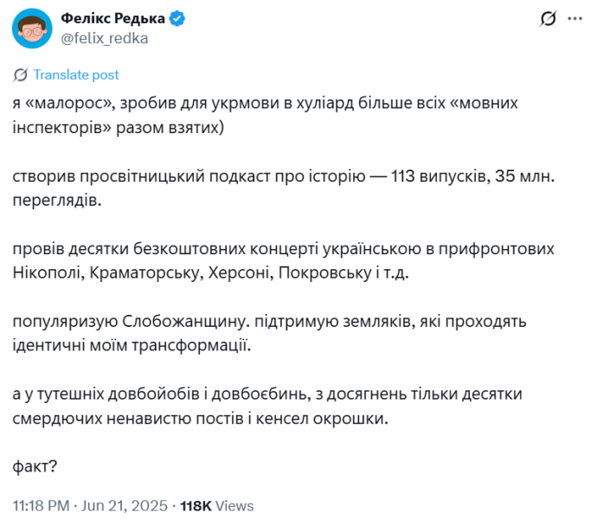Open Фелікс Редька's profile avatar

click(x=30, y=29)
